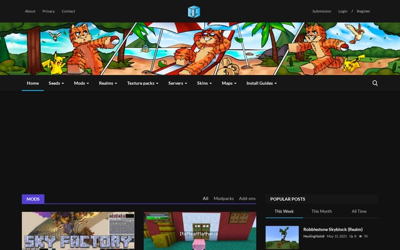Open search using the magnifier icon
This screenshot has width=400, height=250.
375,83
